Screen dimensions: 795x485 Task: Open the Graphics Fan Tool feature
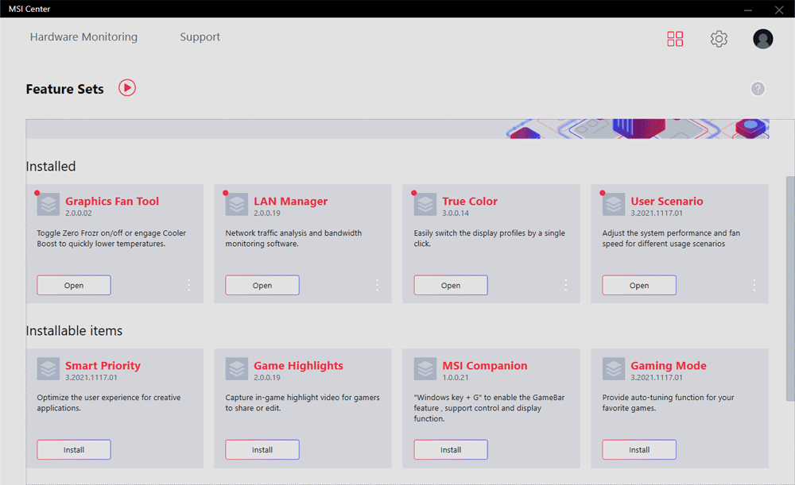74,285
